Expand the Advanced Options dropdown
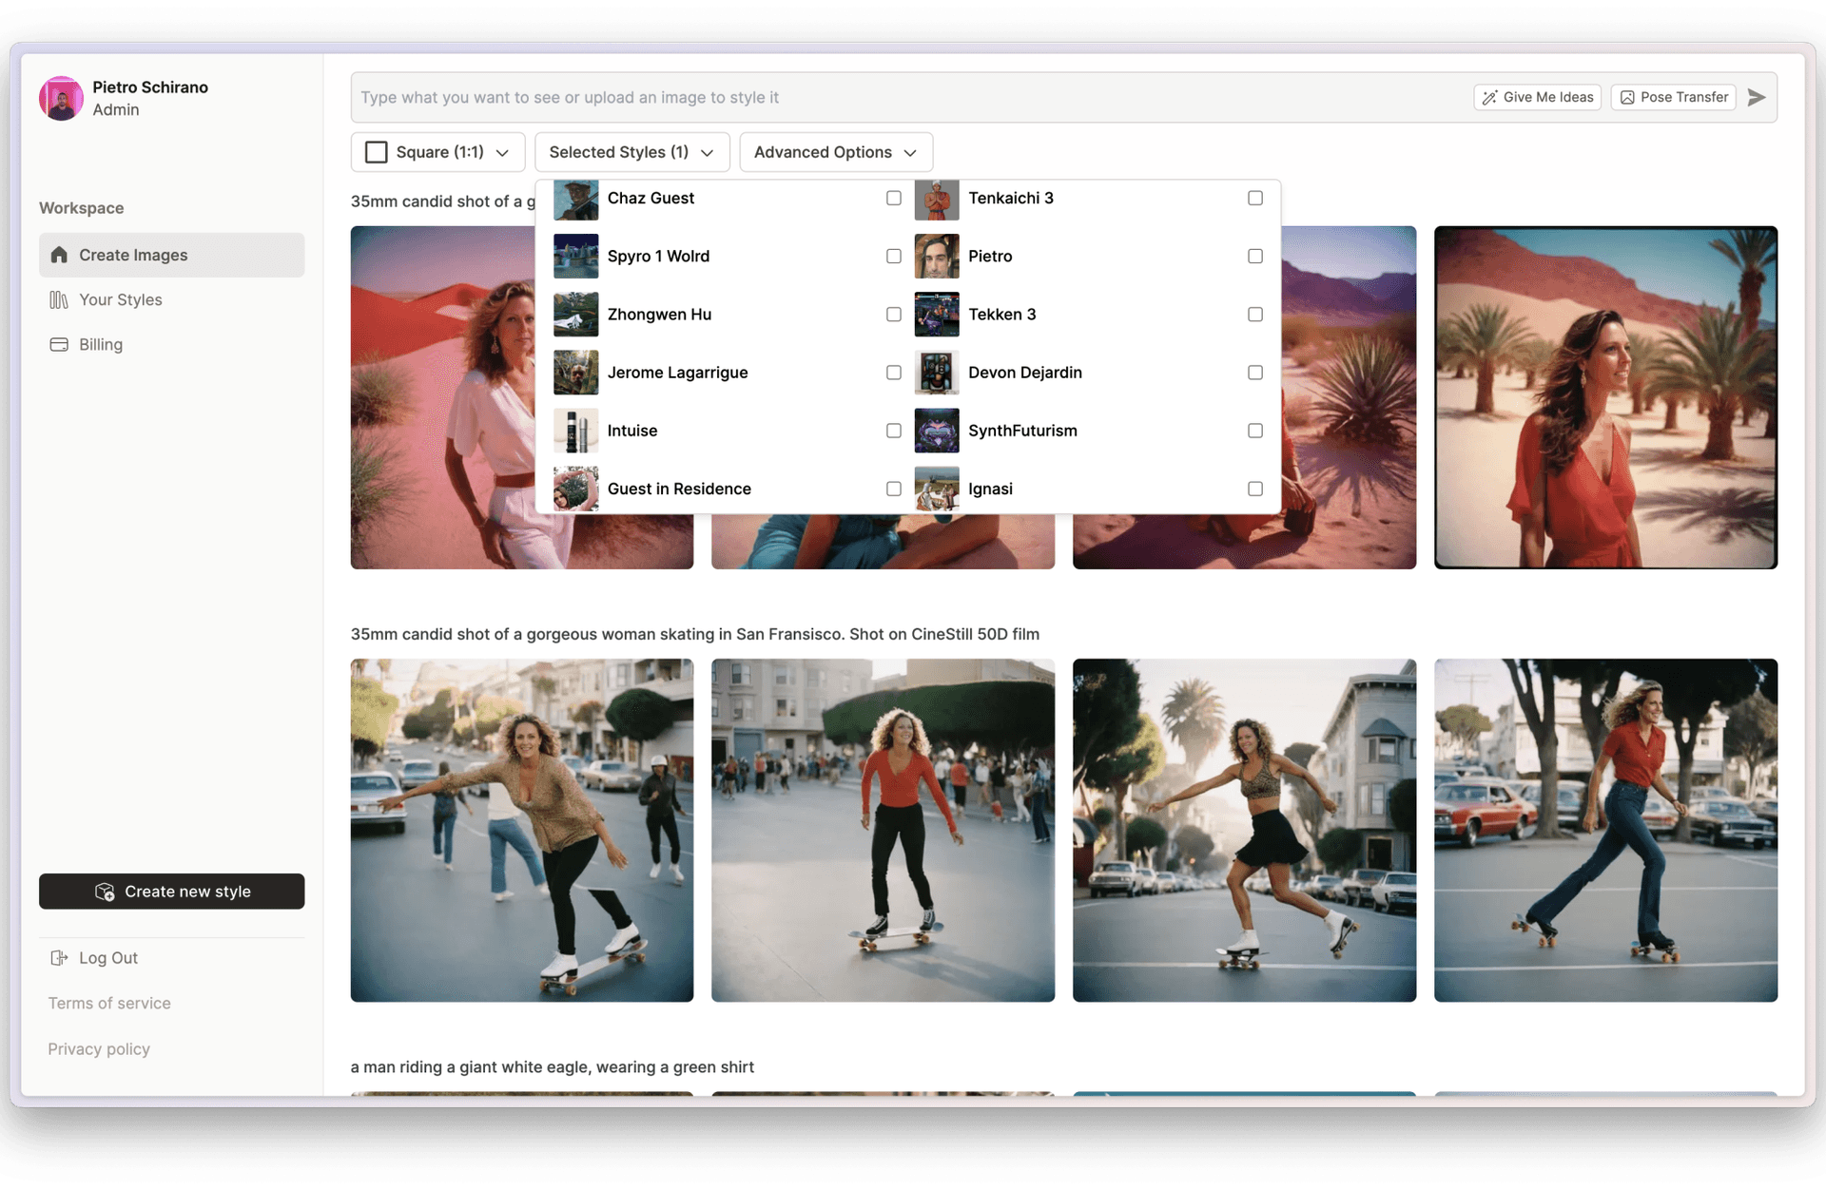The width and height of the screenshot is (1826, 1190). point(835,152)
